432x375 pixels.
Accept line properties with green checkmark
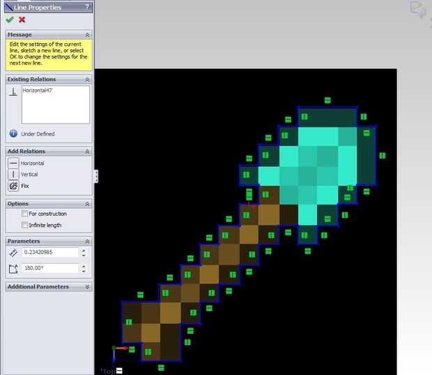(10, 19)
